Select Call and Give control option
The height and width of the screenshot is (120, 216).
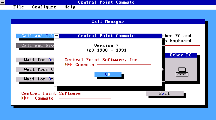[35, 46]
